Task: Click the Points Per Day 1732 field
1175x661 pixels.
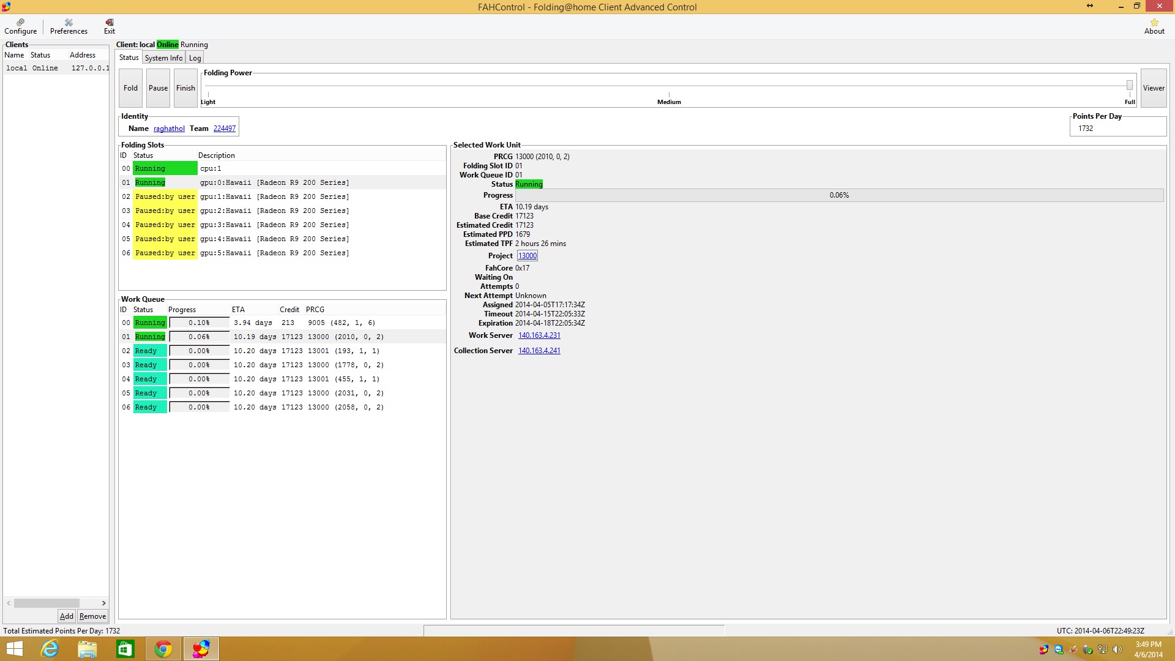Action: [1117, 129]
